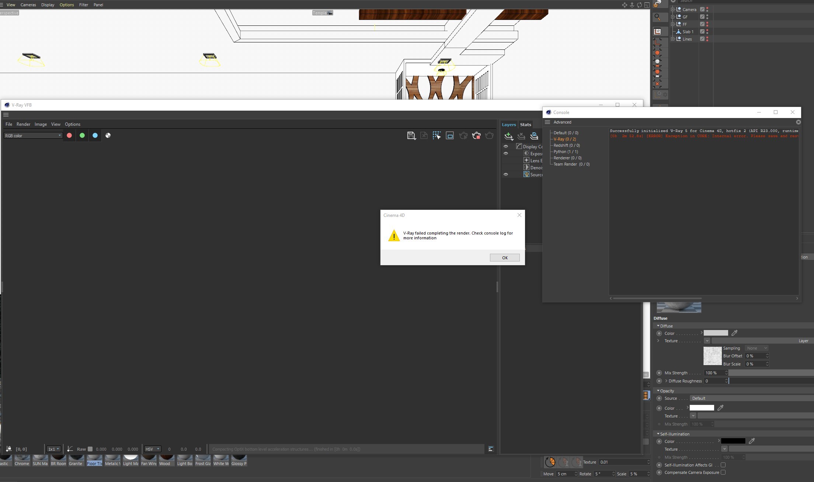Image resolution: width=814 pixels, height=482 pixels.
Task: Toggle visibility eye of Source layer
Action: (506, 174)
